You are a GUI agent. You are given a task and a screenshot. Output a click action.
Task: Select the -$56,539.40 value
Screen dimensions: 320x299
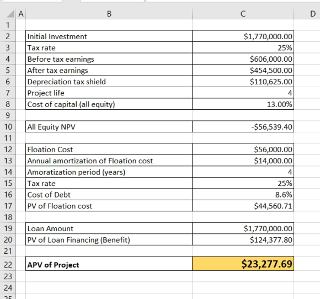[243, 127]
